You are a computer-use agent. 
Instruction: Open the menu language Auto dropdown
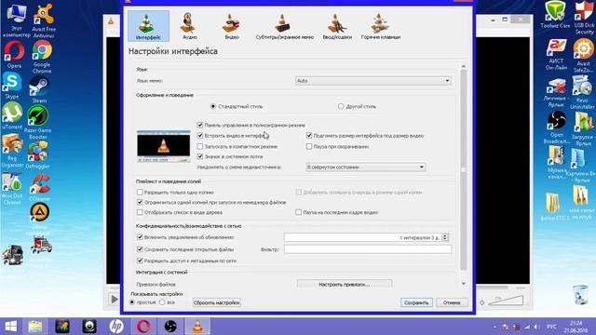coord(373,81)
